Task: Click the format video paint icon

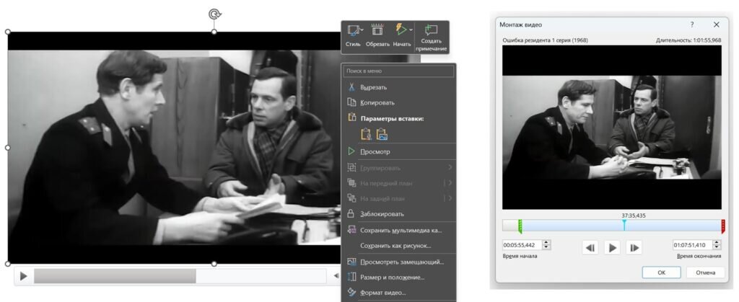Action: point(351,292)
